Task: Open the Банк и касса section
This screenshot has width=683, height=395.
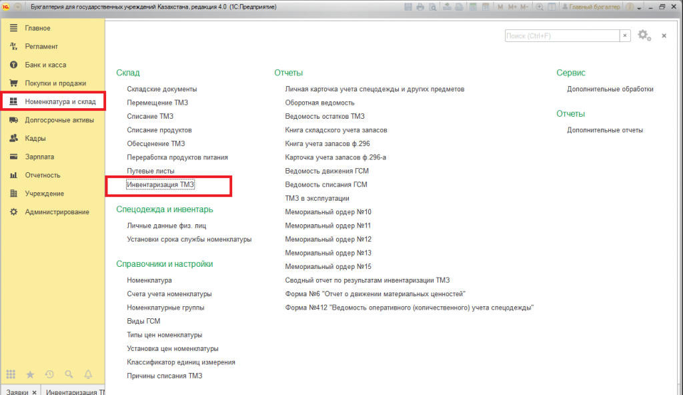Action: [x=45, y=65]
